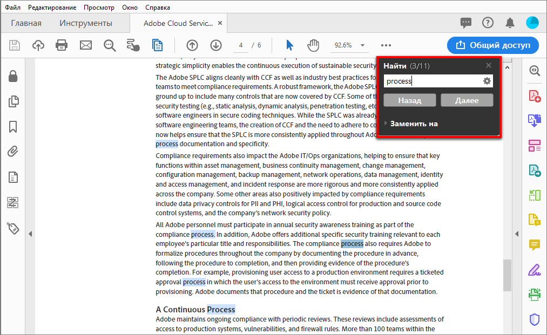Open Create PDF tool in right pane
This screenshot has width=547, height=335.
point(535,96)
